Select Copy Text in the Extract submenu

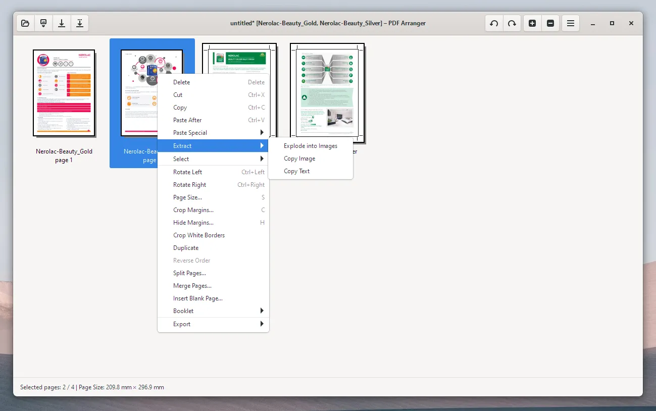point(296,171)
